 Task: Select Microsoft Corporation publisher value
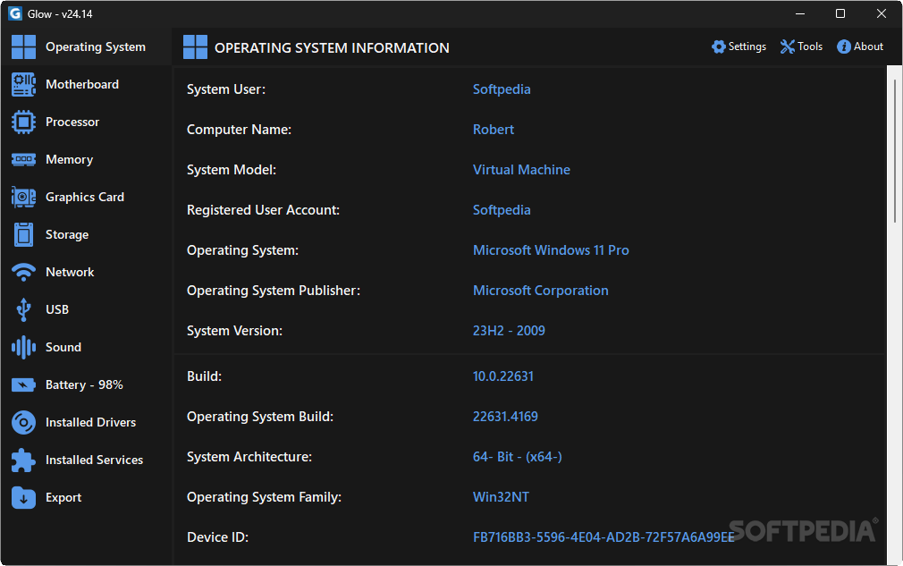541,291
